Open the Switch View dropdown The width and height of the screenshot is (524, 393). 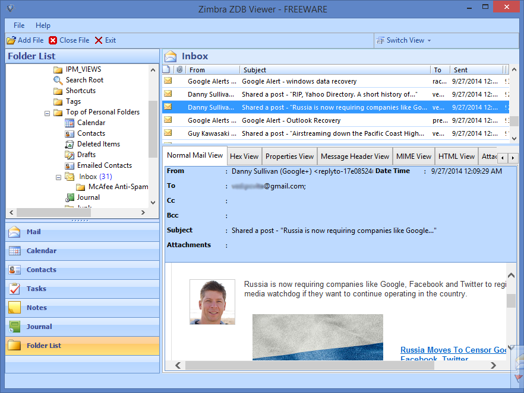click(404, 40)
